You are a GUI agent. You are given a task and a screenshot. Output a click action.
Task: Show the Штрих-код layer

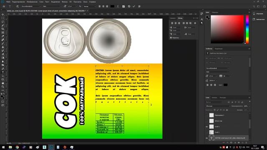tap(207, 121)
